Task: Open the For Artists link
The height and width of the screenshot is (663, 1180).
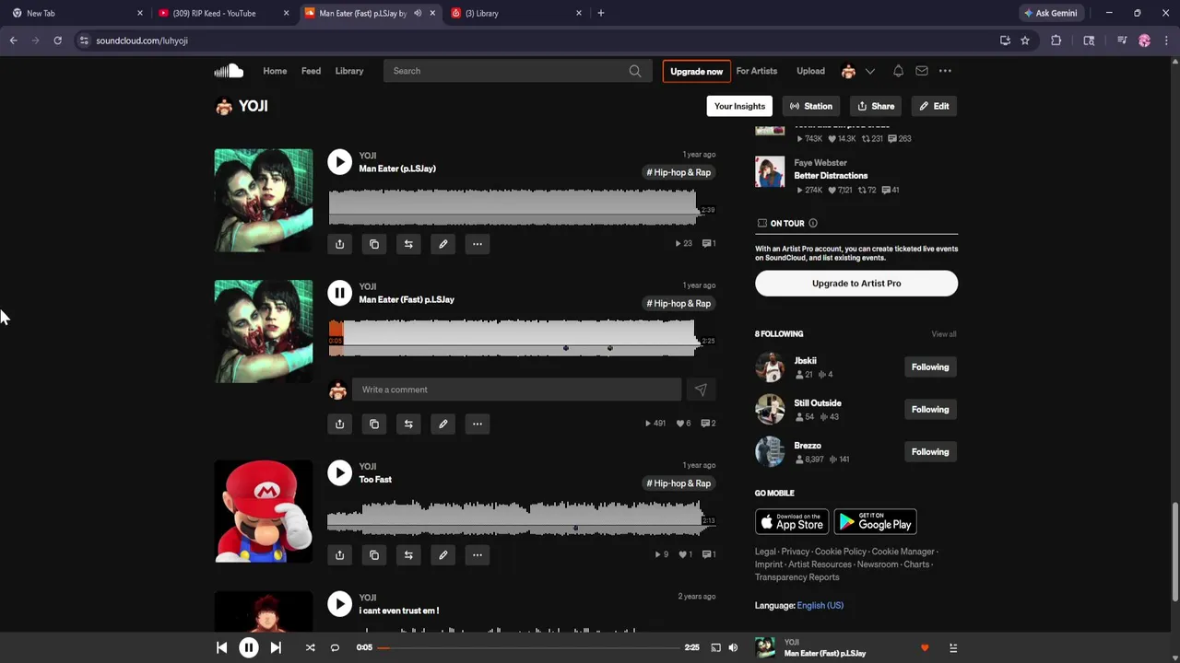Action: tap(757, 71)
